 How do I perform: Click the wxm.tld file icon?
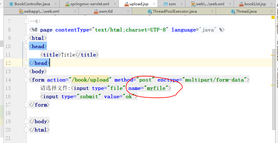tap(96, 11)
